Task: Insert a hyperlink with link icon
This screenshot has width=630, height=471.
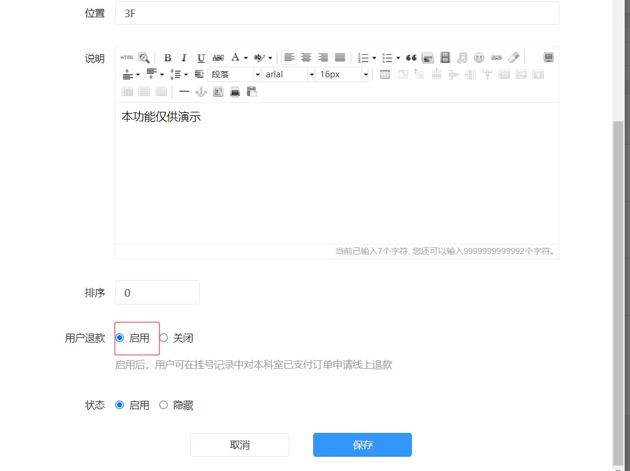Action: [x=497, y=58]
